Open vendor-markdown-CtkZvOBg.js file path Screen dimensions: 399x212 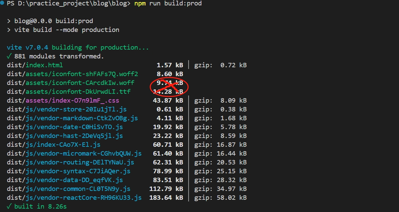point(72,118)
